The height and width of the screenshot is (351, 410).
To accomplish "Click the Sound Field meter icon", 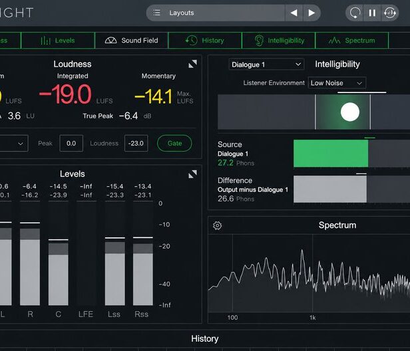I will coord(110,41).
